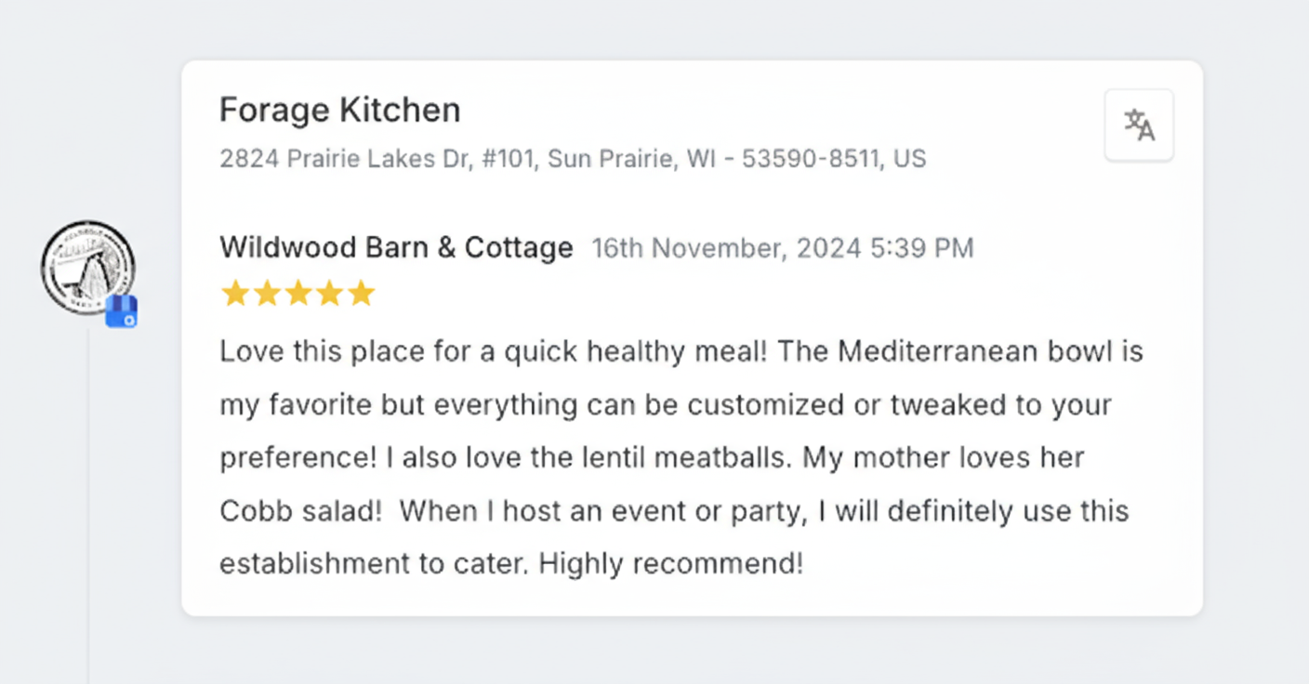Screen dimensions: 1309x684
Task: Click the third star in the rating
Action: pos(298,294)
